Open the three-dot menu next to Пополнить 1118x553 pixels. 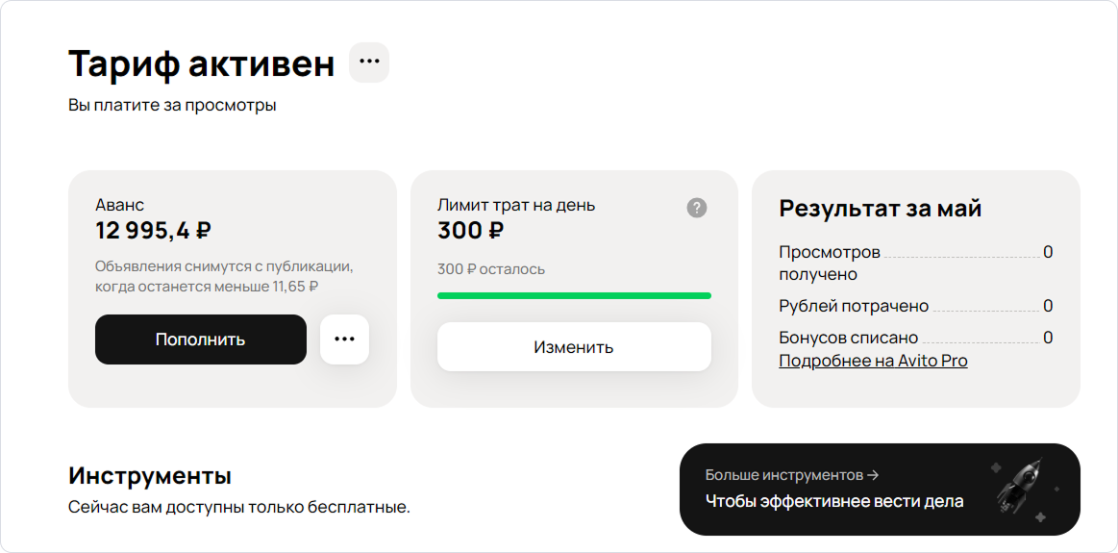click(x=344, y=339)
